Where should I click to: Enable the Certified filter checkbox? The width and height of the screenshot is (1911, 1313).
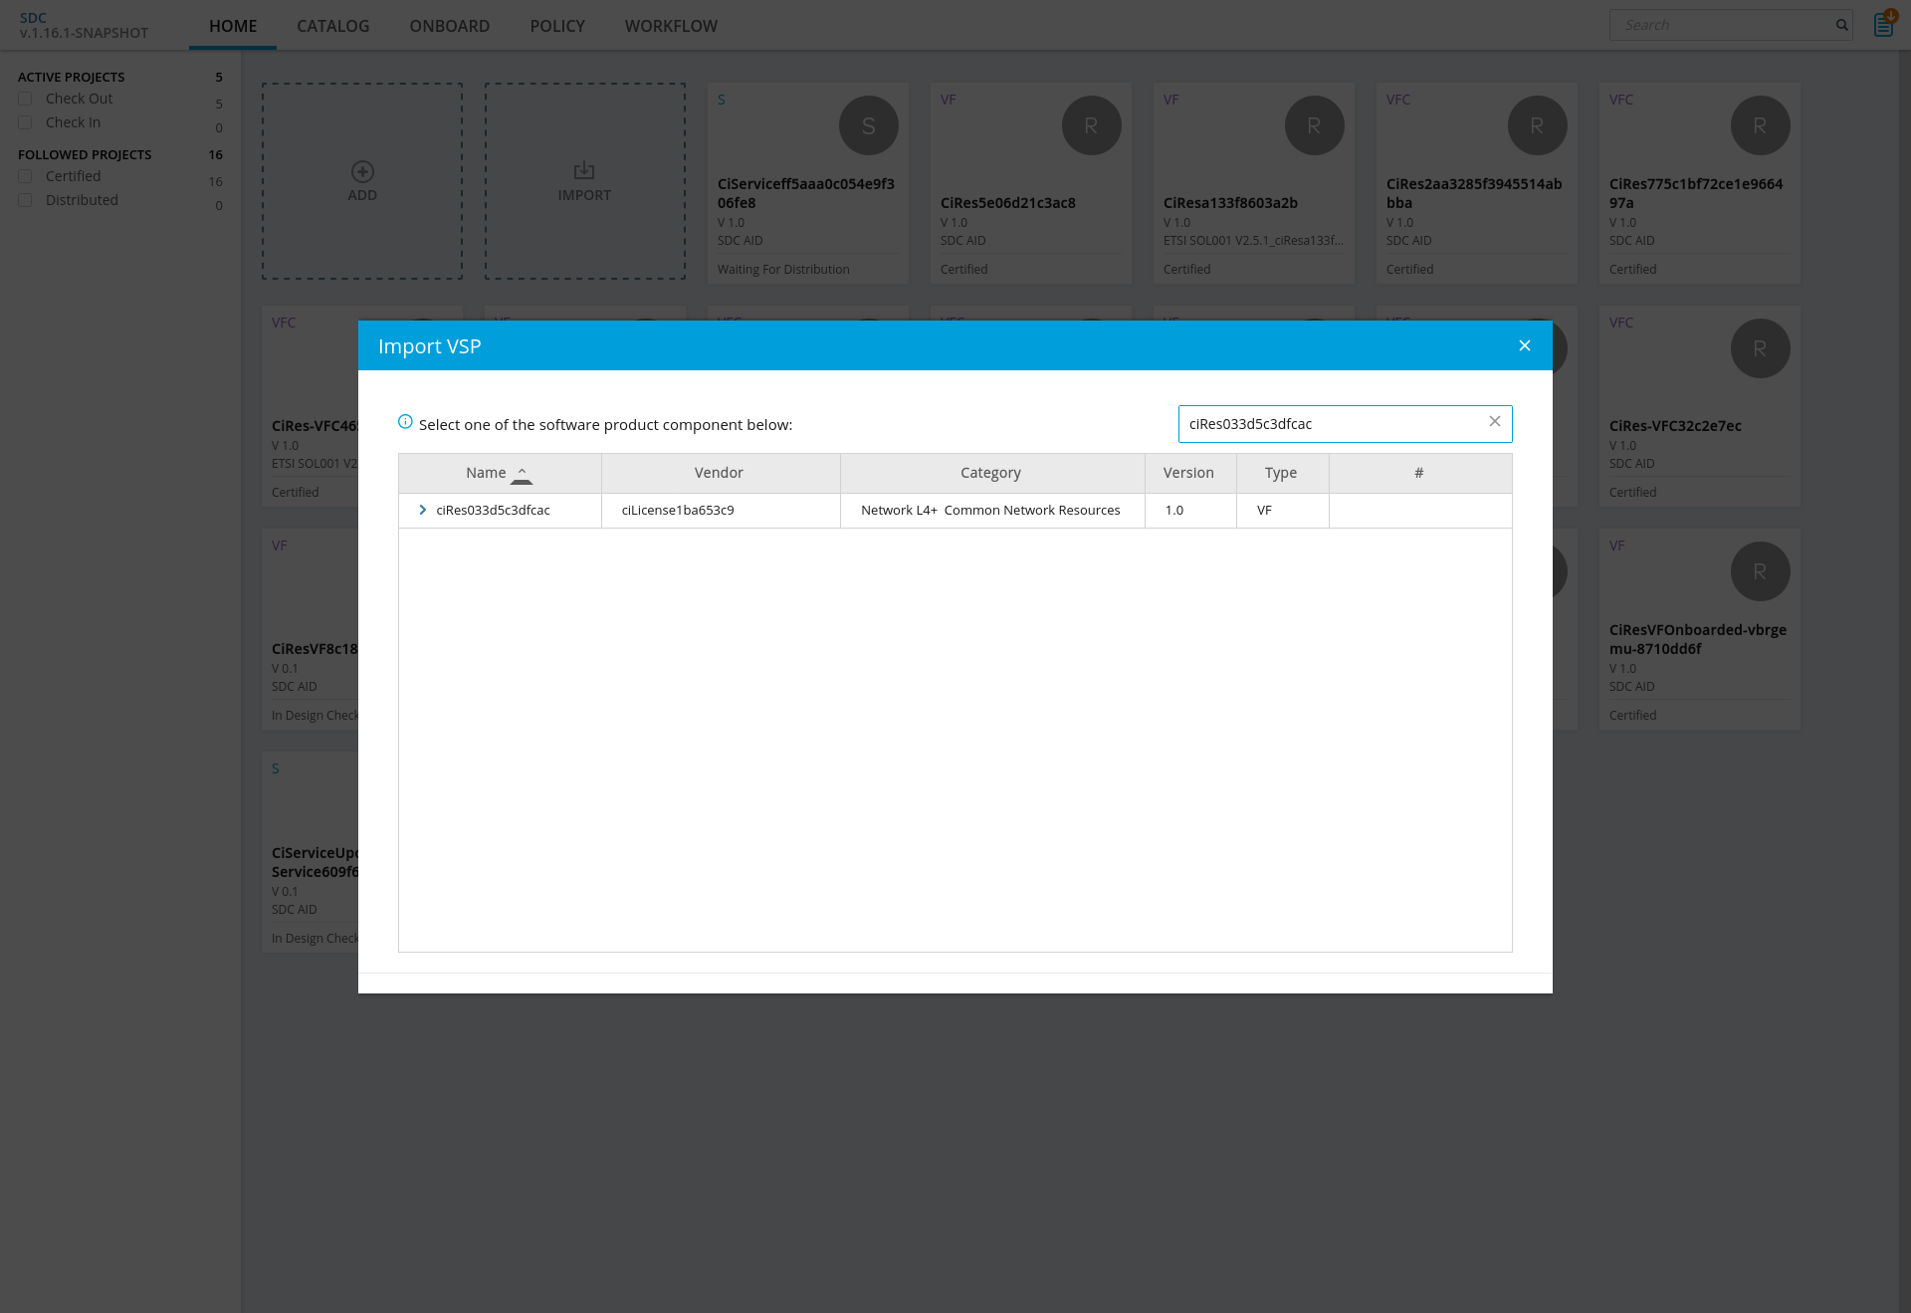coord(26,176)
